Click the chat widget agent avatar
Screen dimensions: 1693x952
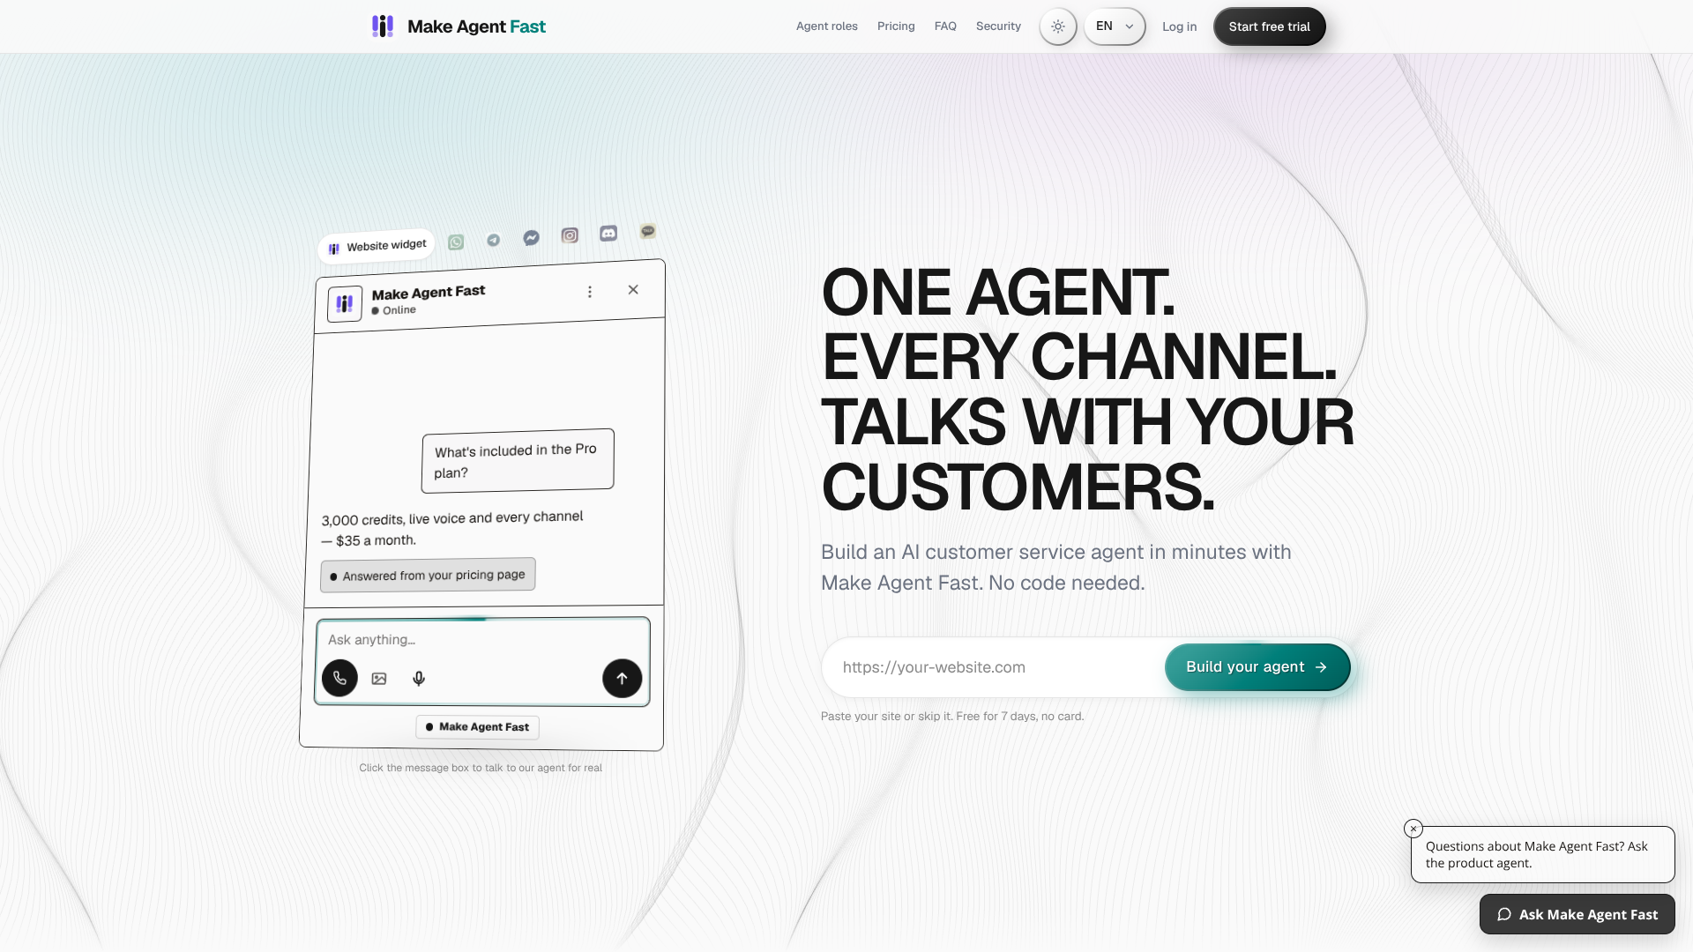click(x=345, y=304)
